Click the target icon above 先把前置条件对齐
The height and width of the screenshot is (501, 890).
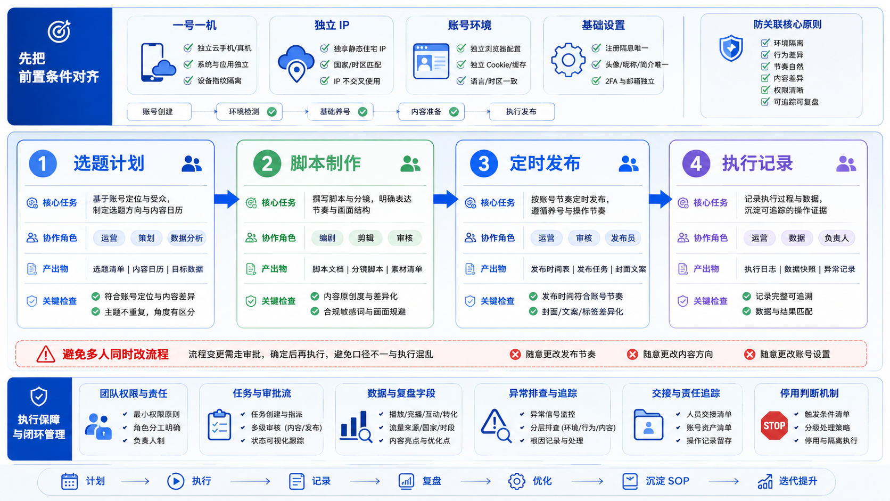pyautogui.click(x=59, y=31)
